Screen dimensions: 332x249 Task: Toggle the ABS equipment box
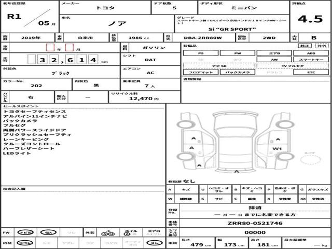(311, 53)
